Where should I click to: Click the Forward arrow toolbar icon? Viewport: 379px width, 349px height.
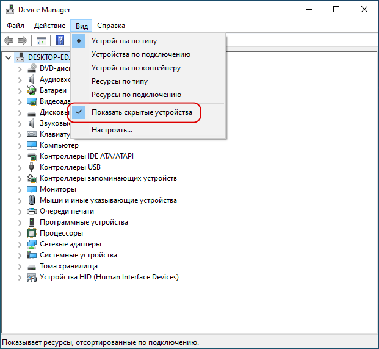23,40
